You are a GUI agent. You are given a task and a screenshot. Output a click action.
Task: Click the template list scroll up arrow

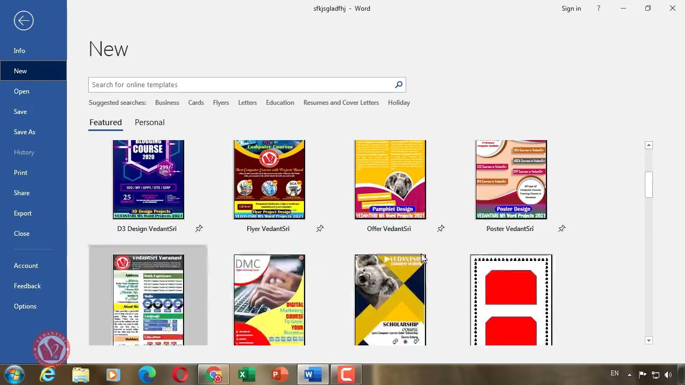click(x=649, y=145)
